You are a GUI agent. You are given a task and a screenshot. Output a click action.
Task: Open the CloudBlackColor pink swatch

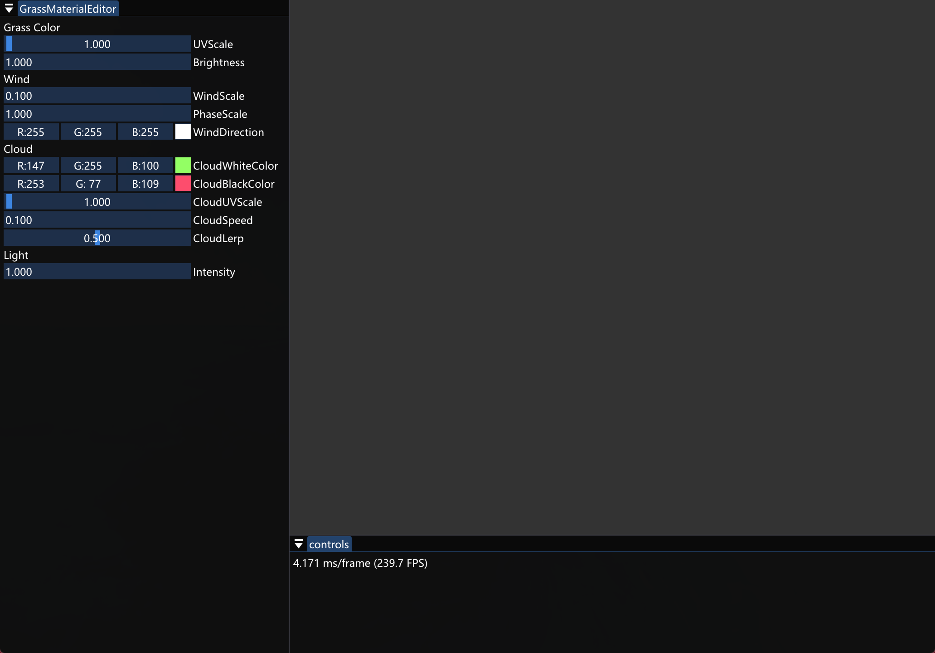[182, 183]
